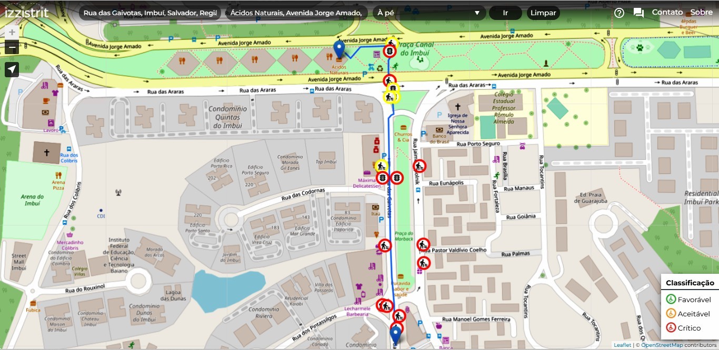Zoom out of the map
Viewport: 719px width, 350px height.
pos(12,48)
